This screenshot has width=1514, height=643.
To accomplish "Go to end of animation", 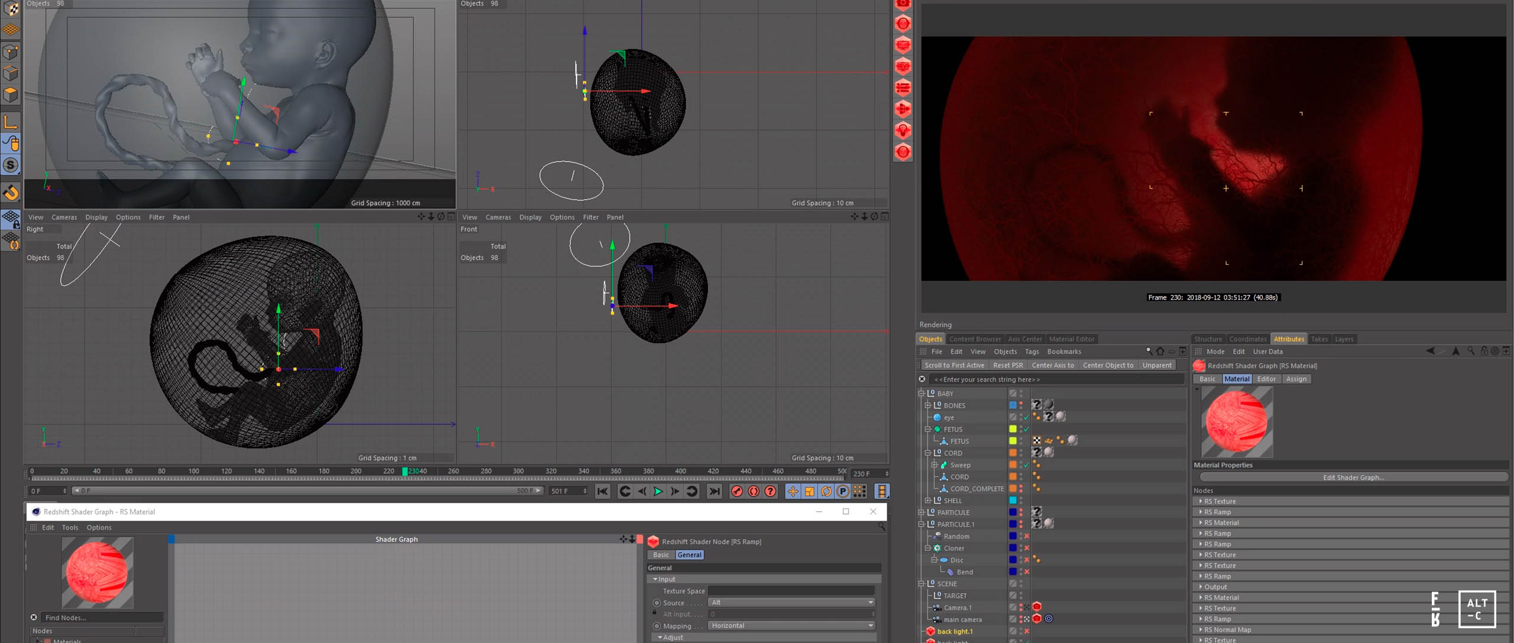I will (x=714, y=491).
